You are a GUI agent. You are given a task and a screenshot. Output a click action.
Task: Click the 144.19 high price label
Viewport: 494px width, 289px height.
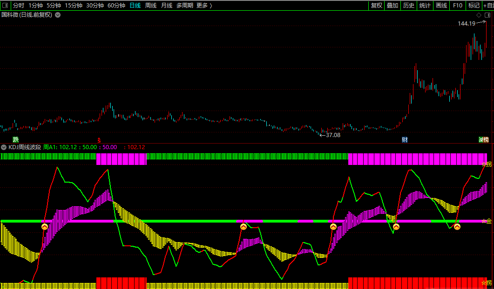(467, 24)
